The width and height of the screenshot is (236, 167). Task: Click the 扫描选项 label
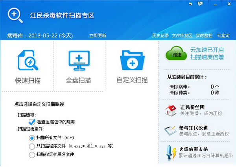(x=27, y=115)
